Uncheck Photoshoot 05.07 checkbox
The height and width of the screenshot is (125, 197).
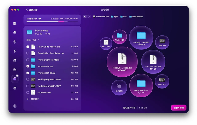point(28,73)
